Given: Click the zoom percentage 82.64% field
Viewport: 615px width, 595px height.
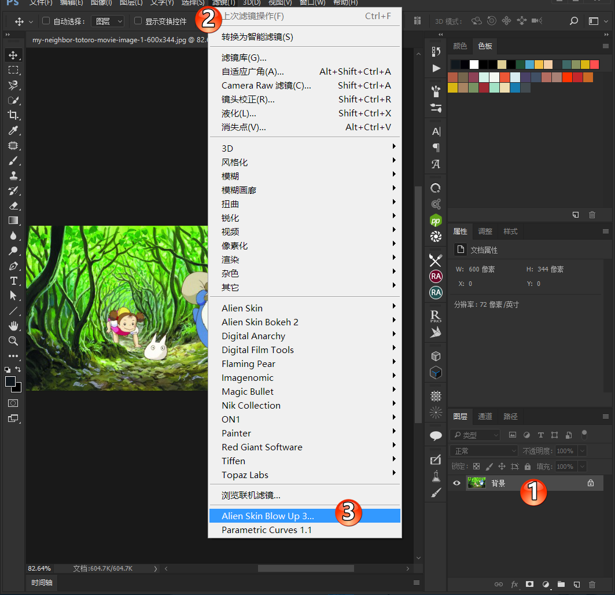Looking at the screenshot, I should coord(39,568).
